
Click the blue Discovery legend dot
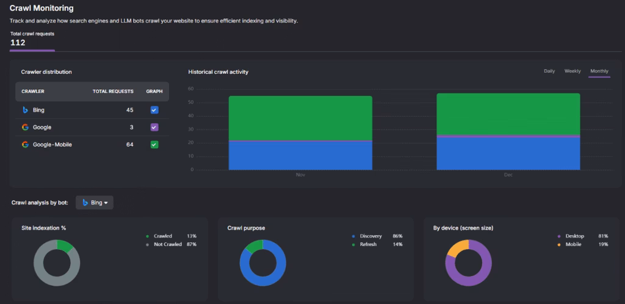pyautogui.click(x=353, y=236)
